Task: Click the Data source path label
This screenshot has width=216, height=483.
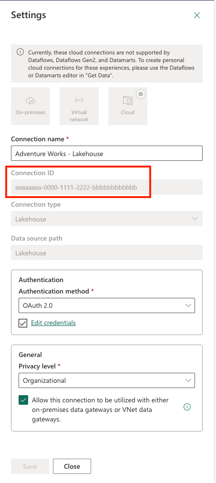Action: tap(37, 239)
